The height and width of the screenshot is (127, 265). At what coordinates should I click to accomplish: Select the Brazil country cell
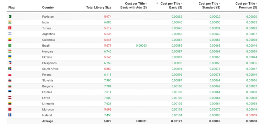click(46, 46)
